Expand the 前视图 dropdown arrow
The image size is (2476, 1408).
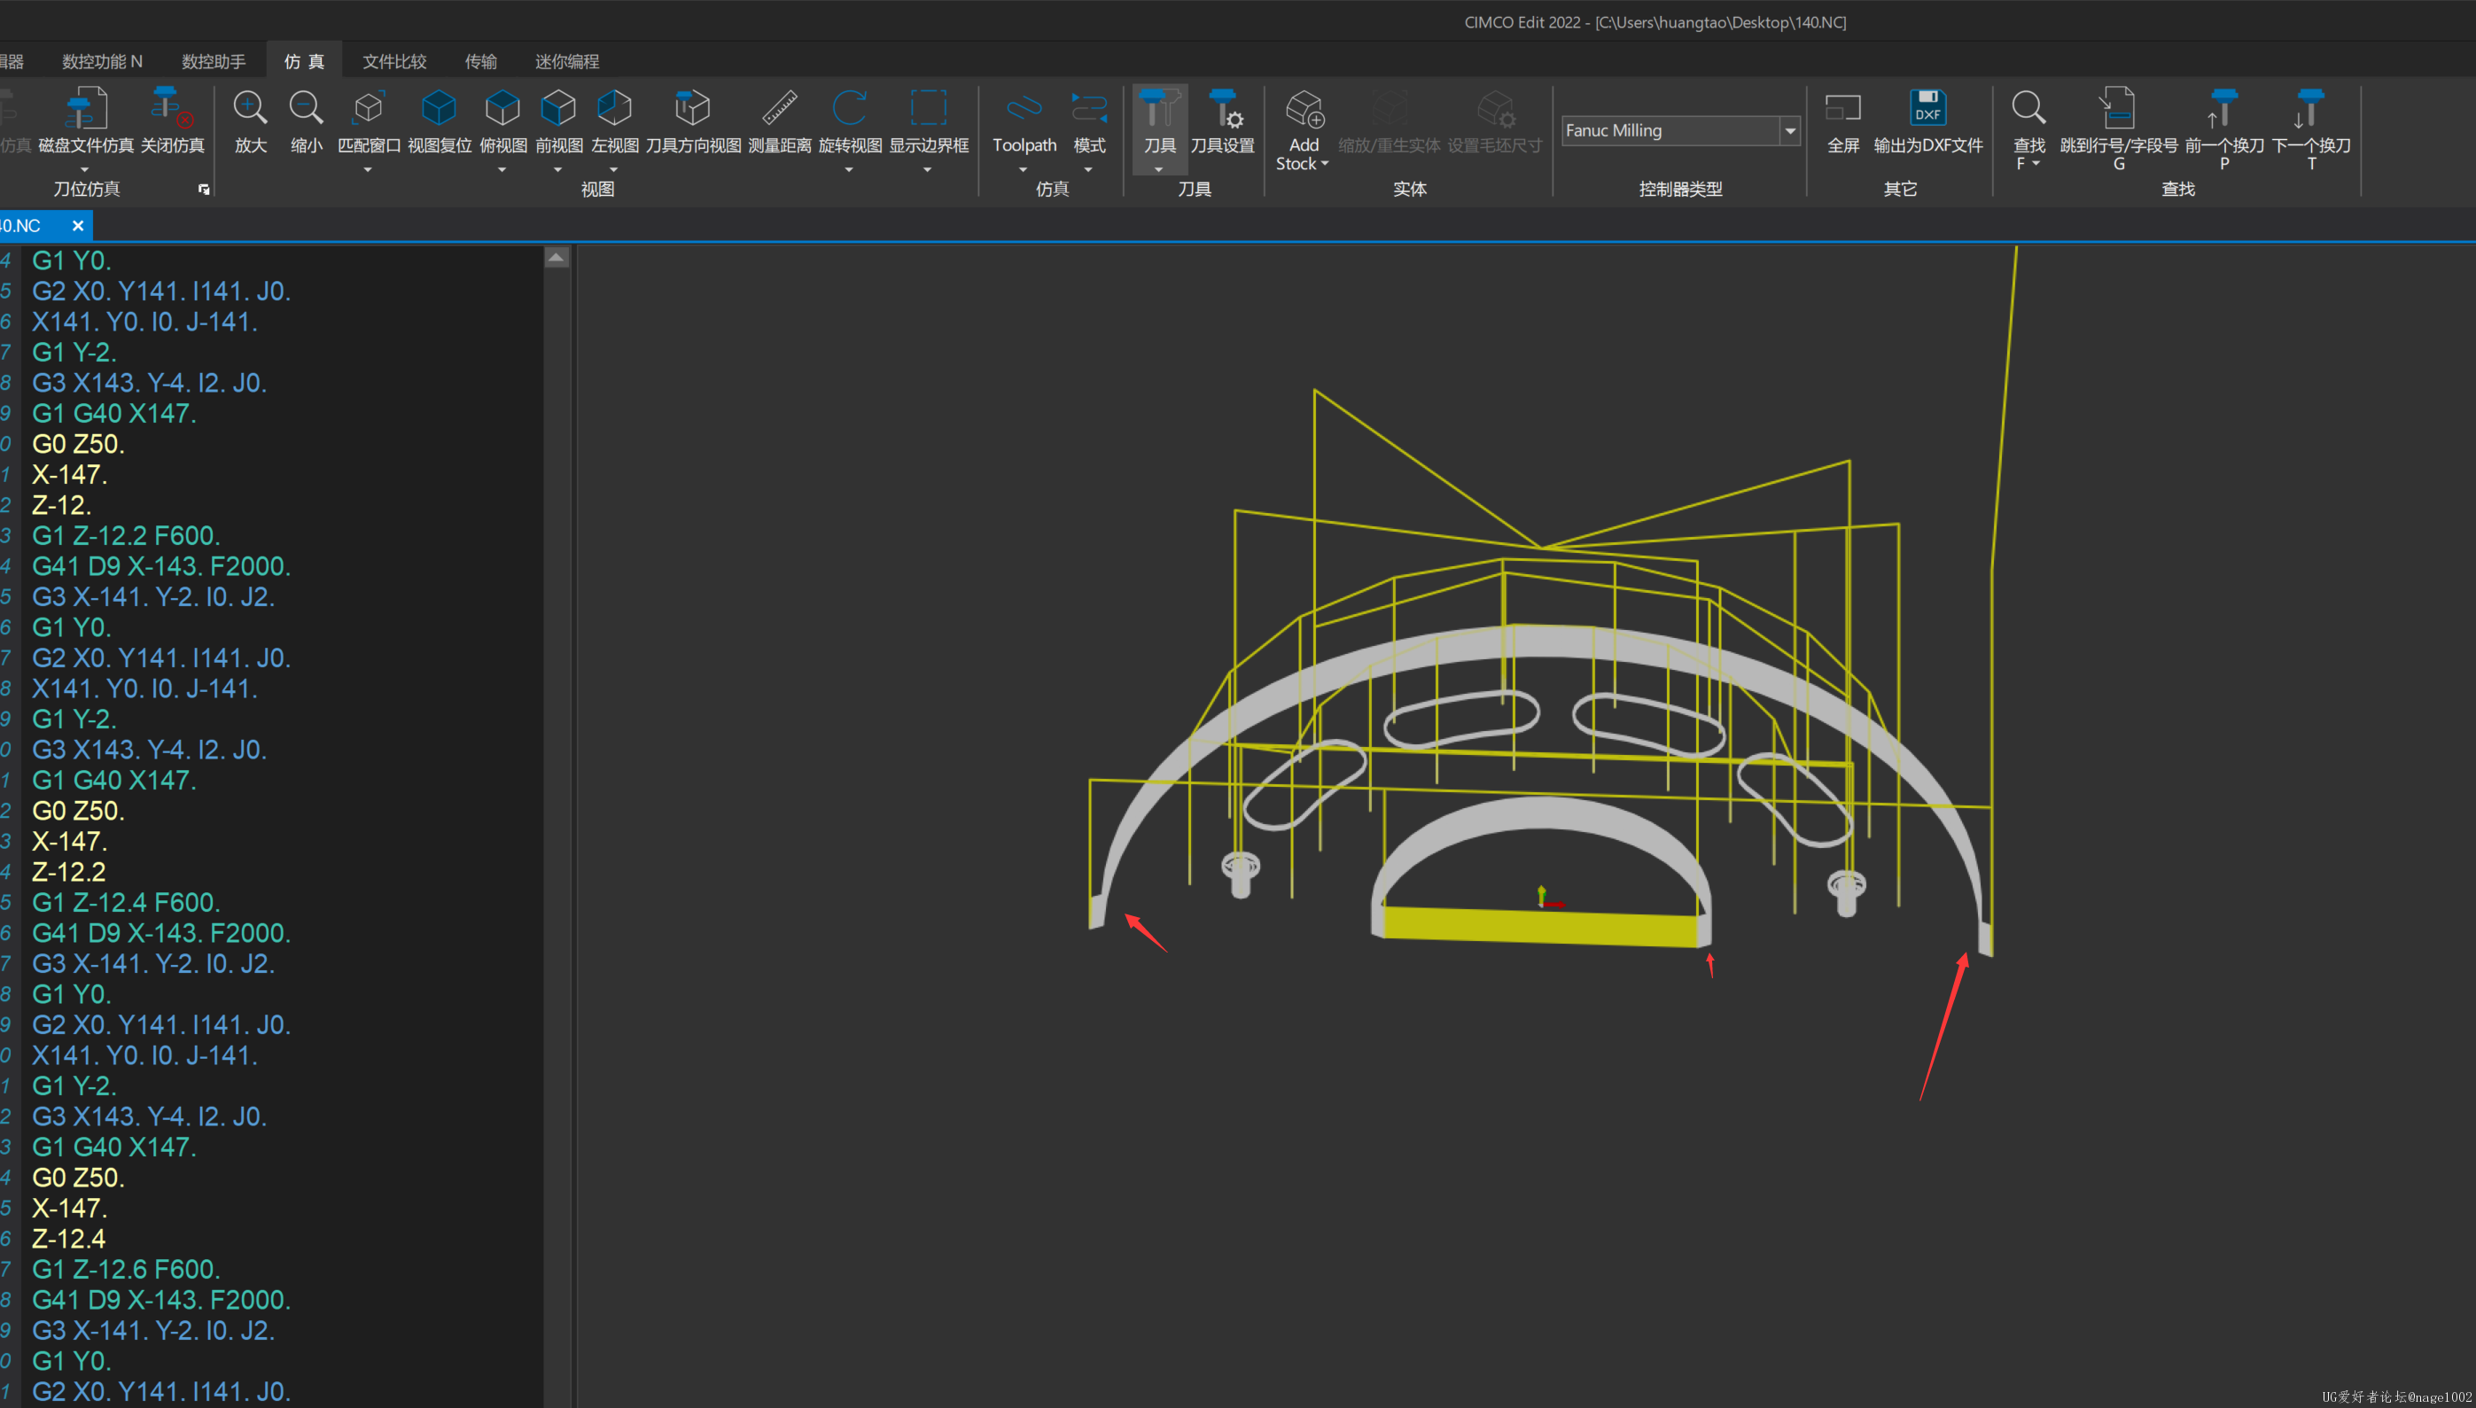tap(557, 169)
